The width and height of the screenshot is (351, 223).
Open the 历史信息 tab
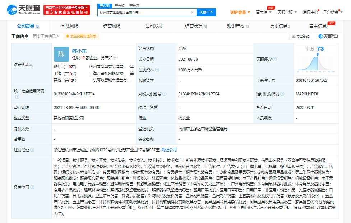[280, 26]
